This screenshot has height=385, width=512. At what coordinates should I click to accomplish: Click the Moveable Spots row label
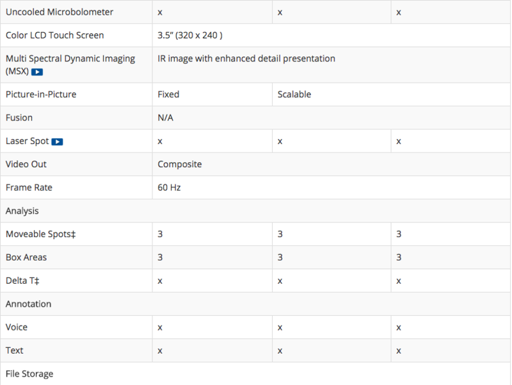click(40, 234)
